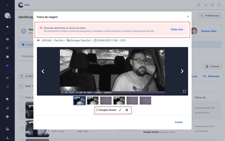Check the first photo row checkbox
The width and height of the screenshot is (225, 141).
pyautogui.click(x=22, y=110)
